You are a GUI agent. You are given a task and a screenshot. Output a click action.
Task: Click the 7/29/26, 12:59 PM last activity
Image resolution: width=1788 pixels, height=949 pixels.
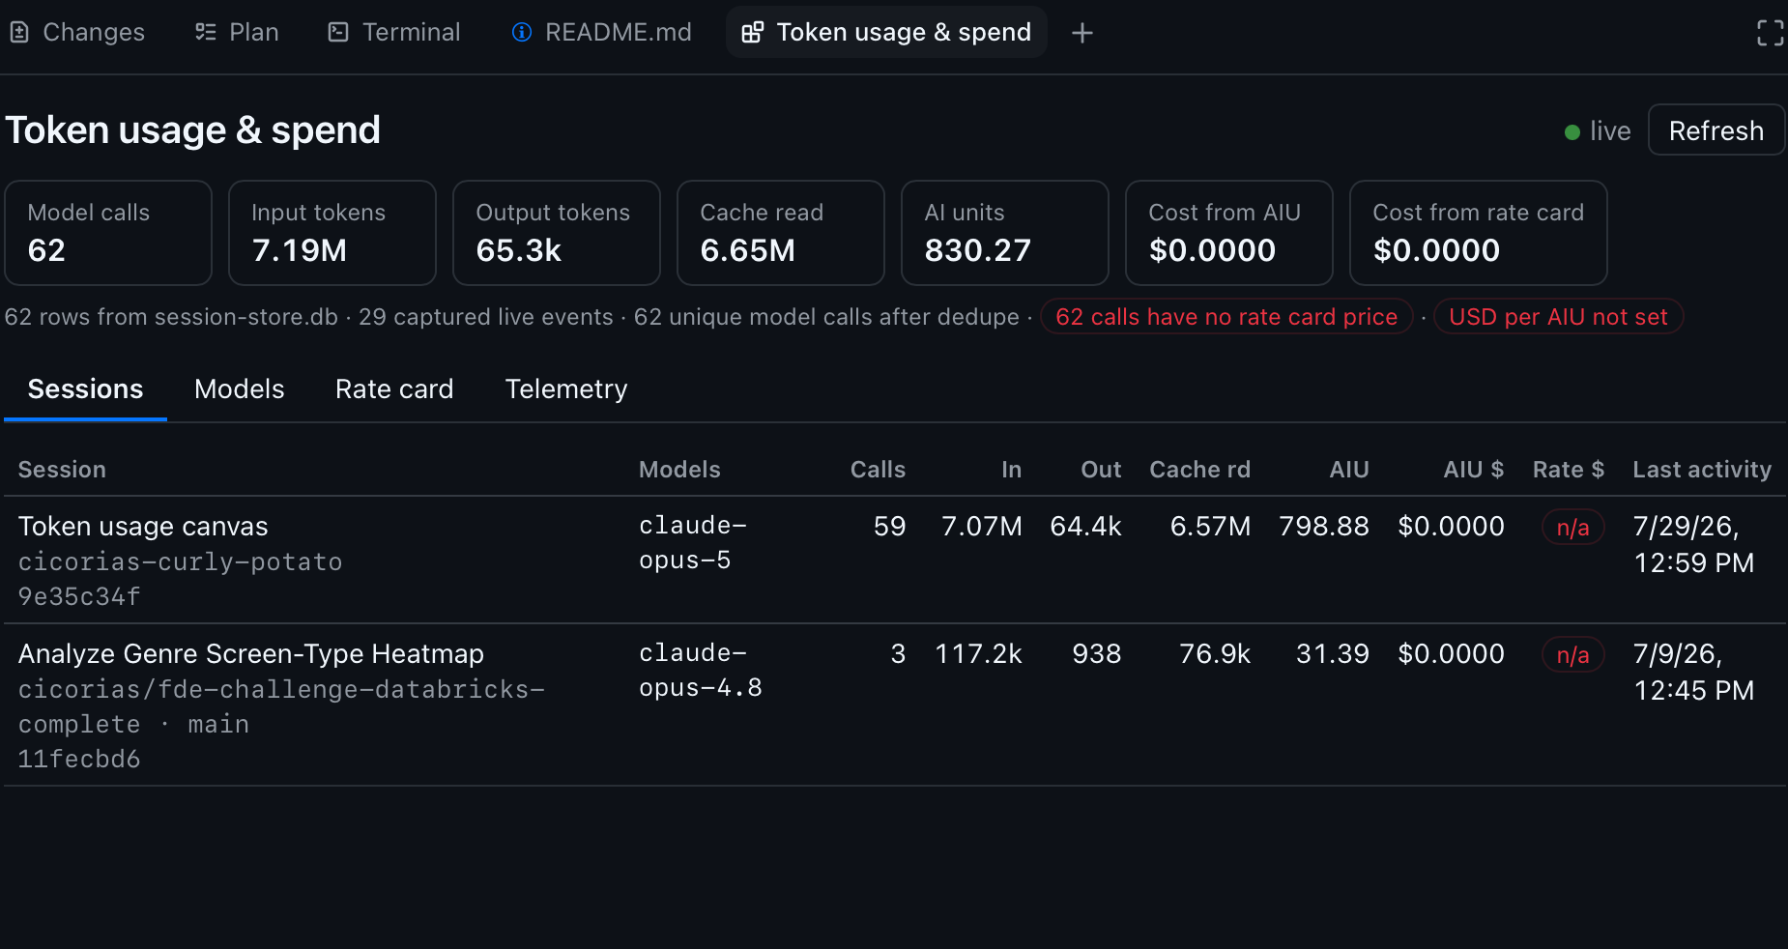[x=1694, y=545]
